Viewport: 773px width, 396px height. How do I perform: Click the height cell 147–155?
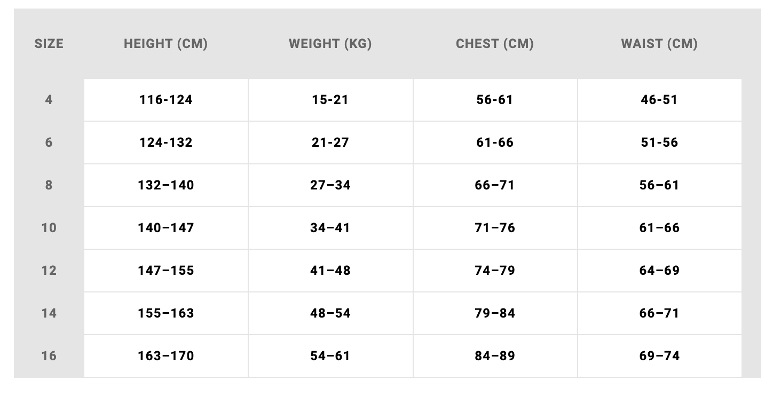pos(166,271)
